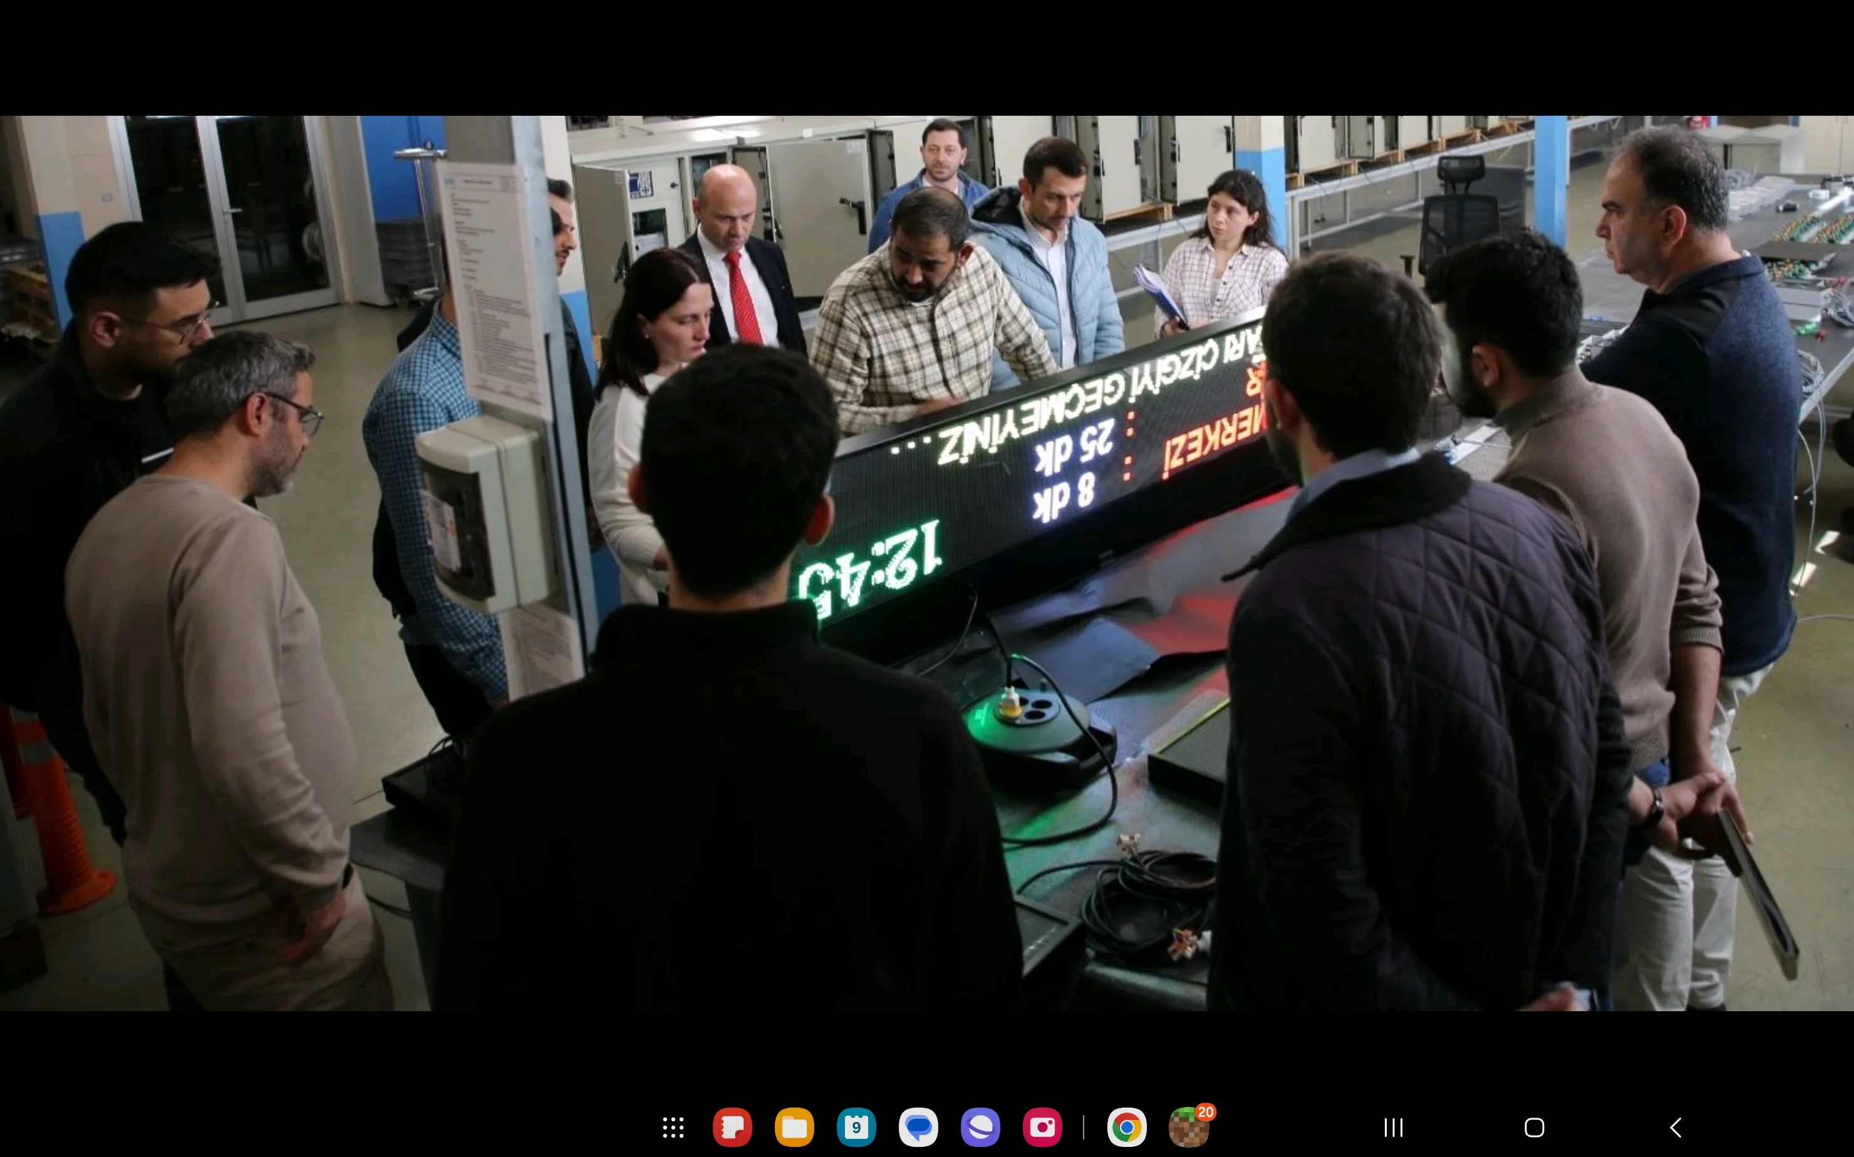
Task: Open the Minecraft grass block app
Action: pos(1186,1129)
